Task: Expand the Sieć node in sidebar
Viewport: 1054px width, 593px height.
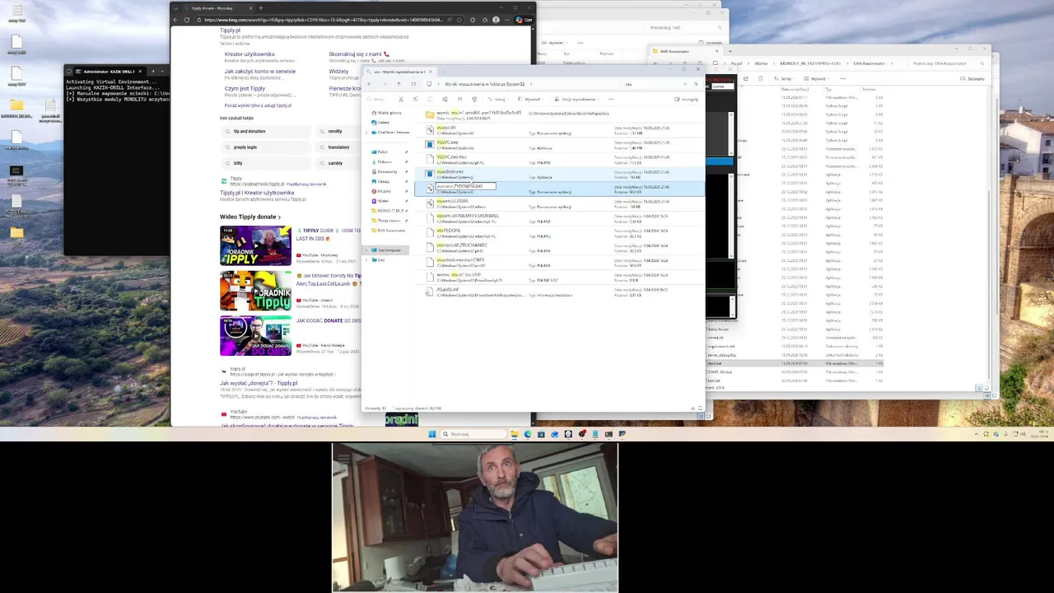Action: (367, 259)
